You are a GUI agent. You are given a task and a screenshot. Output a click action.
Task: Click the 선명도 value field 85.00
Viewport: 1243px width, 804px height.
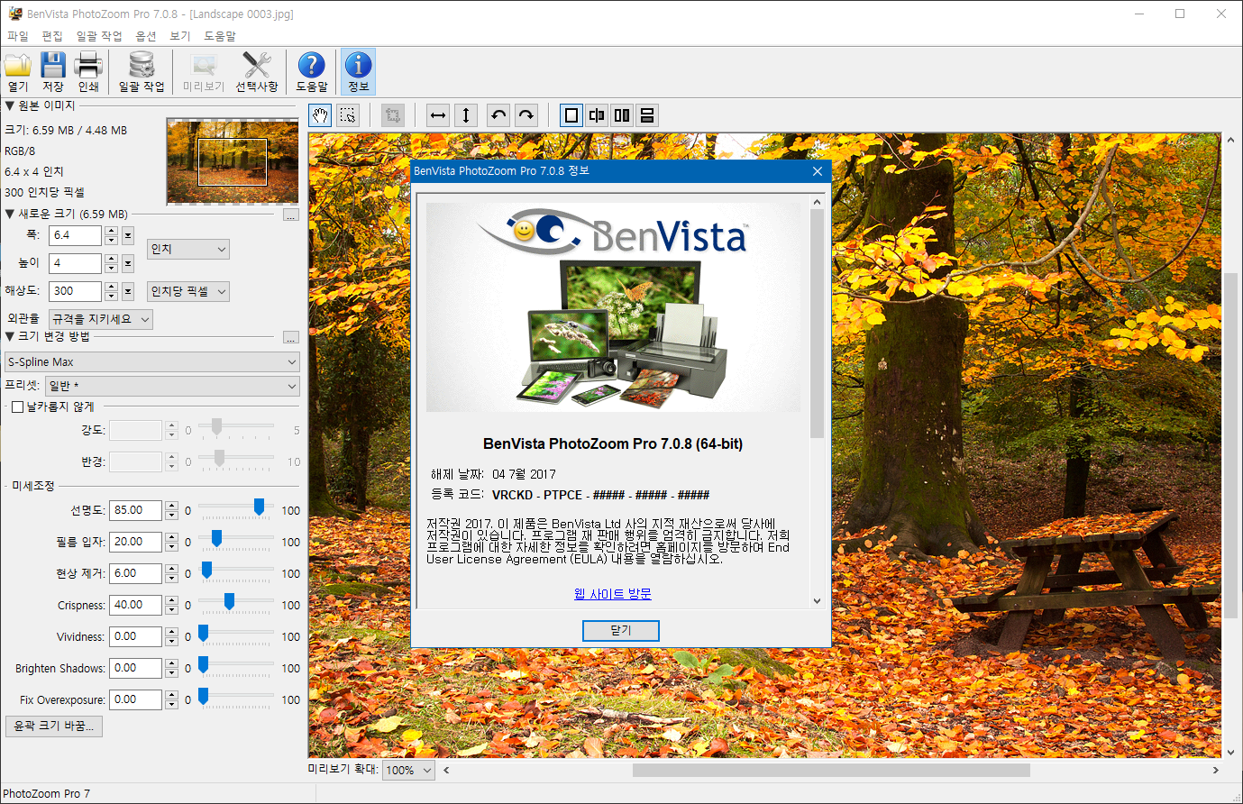pyautogui.click(x=136, y=511)
